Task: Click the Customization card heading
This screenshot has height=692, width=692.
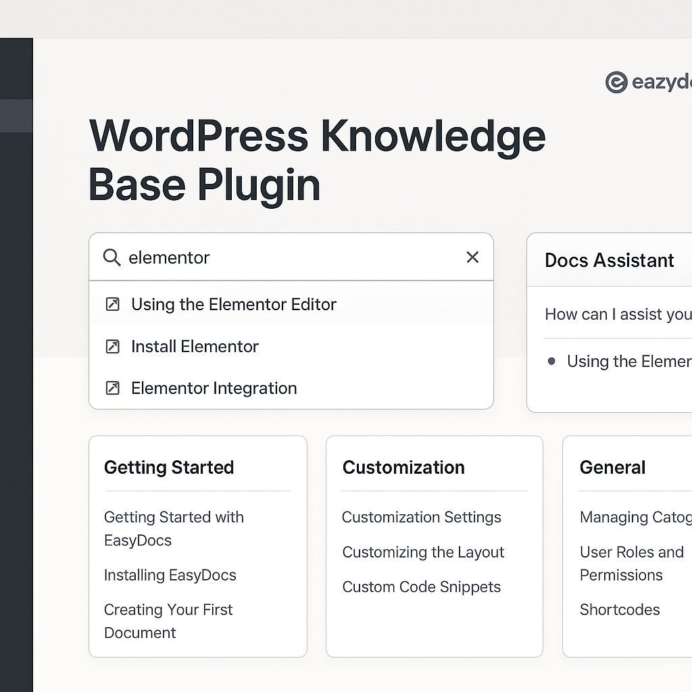Action: [x=403, y=468]
